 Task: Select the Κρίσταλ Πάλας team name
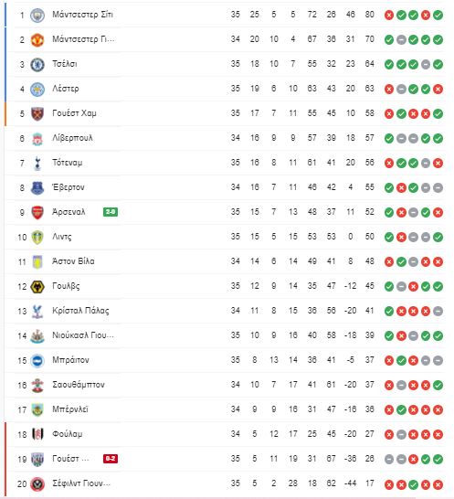(80, 311)
